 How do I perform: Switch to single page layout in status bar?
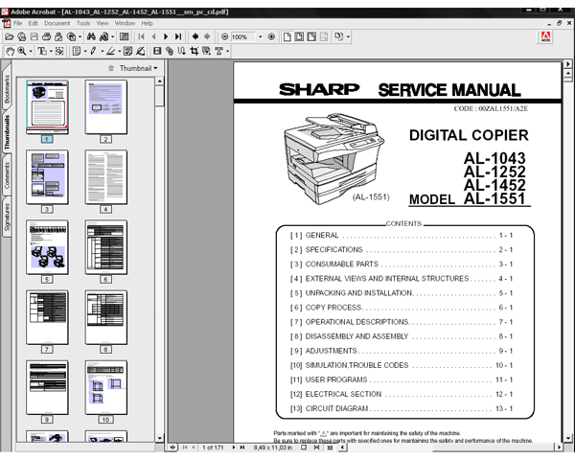click(304, 448)
